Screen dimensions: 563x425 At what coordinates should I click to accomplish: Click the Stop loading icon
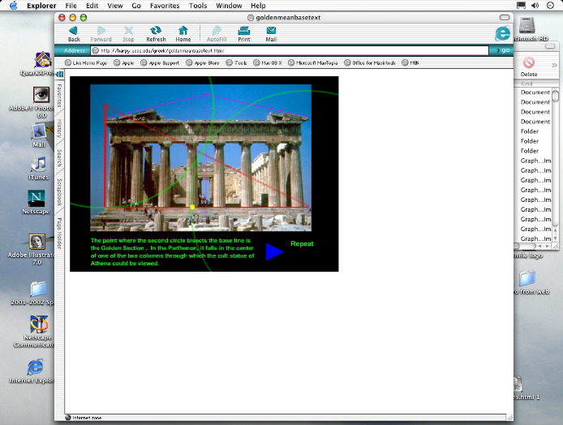[x=128, y=34]
